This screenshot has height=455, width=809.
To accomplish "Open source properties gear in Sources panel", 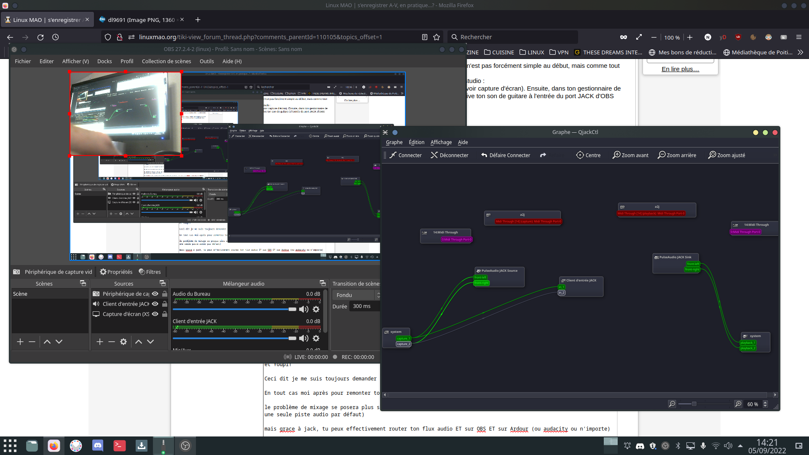I will click(123, 342).
